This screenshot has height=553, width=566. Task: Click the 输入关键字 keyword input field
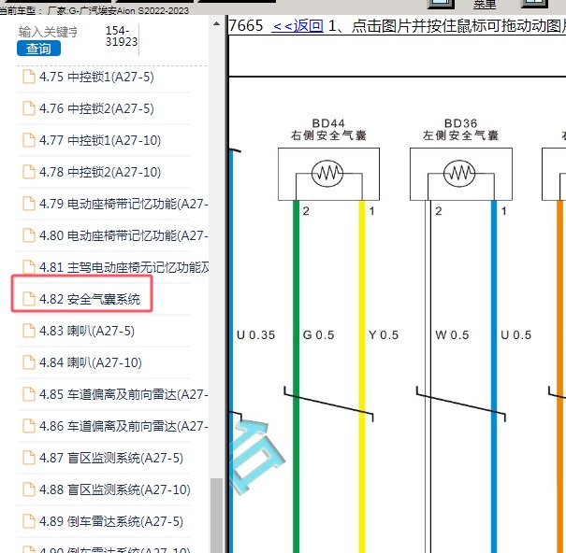coord(48,32)
